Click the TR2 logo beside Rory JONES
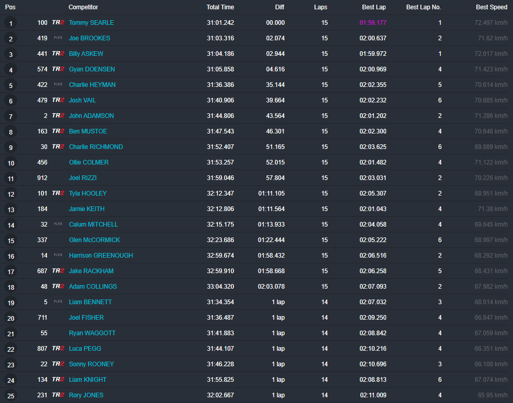This screenshot has width=513, height=403. coord(58,395)
